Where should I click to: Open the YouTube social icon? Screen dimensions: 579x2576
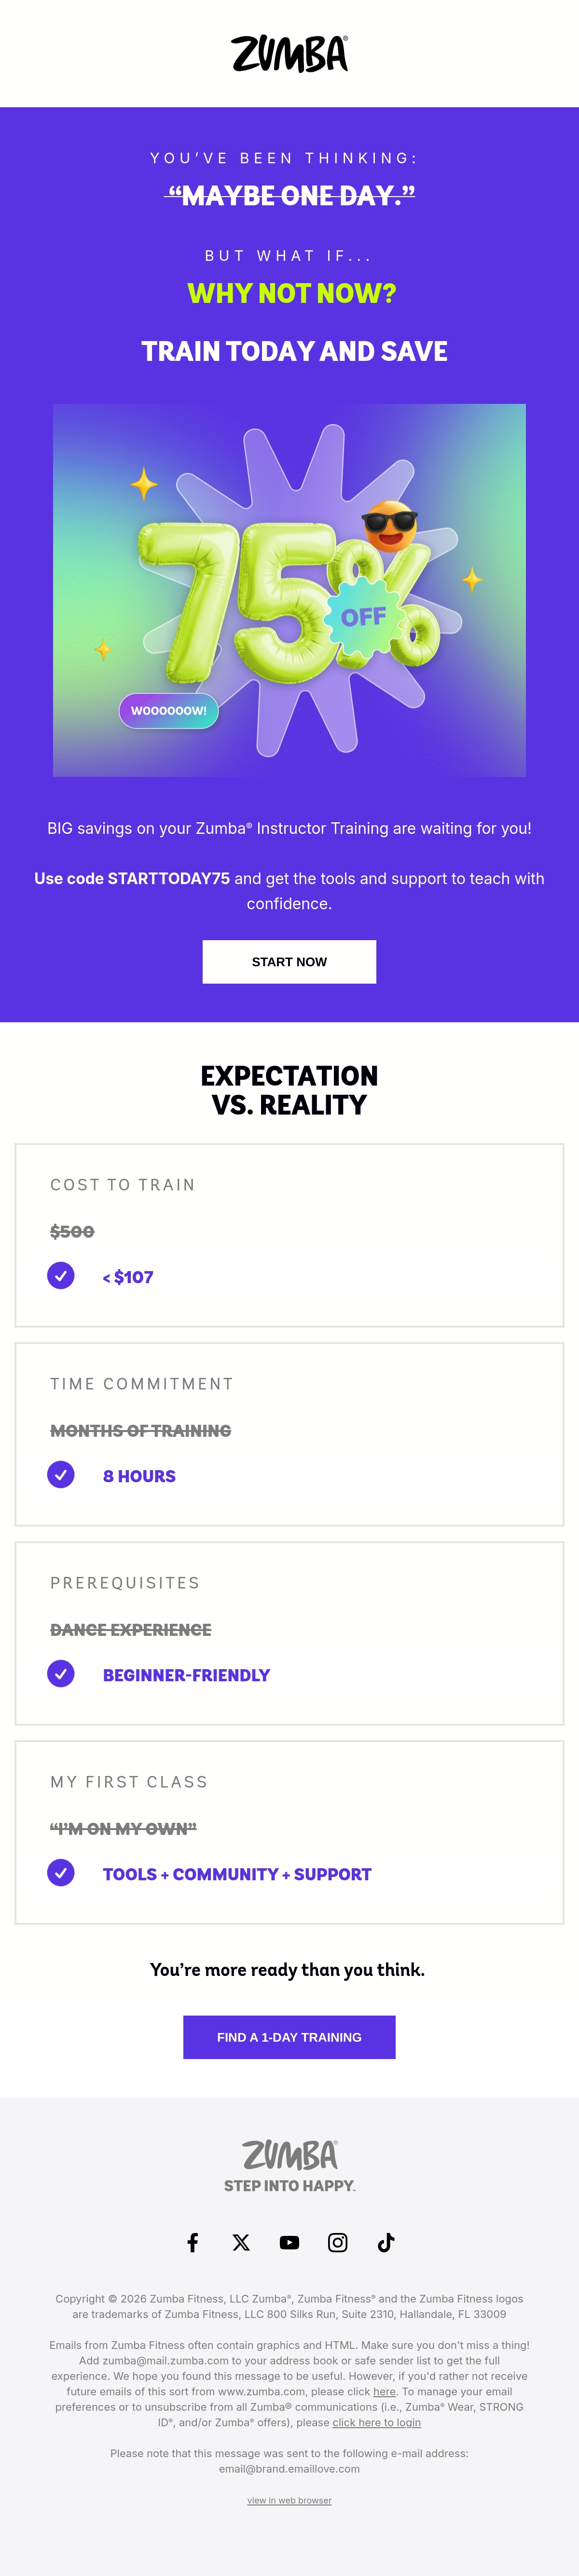pos(289,2242)
